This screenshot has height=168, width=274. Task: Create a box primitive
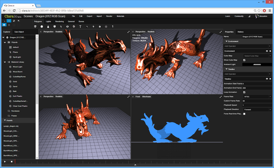(x=35, y=27)
